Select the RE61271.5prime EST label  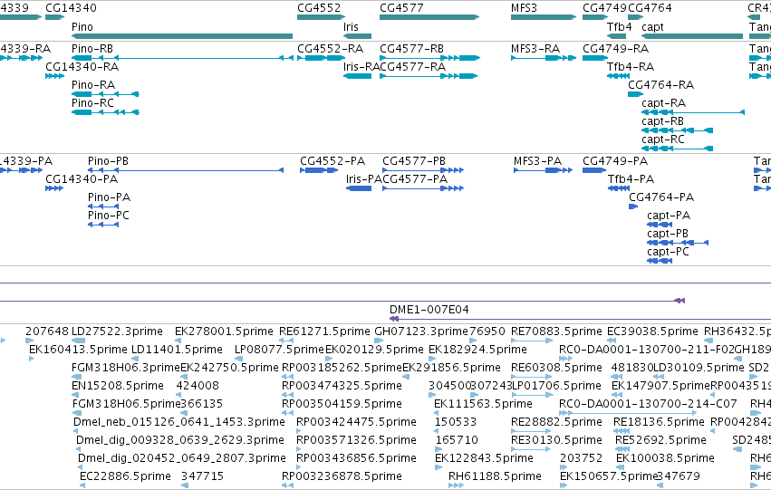pos(324,331)
